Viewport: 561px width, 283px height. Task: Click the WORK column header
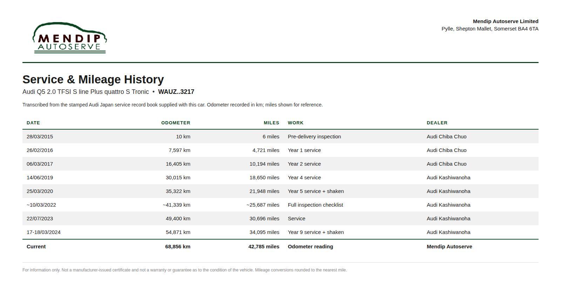coord(296,123)
